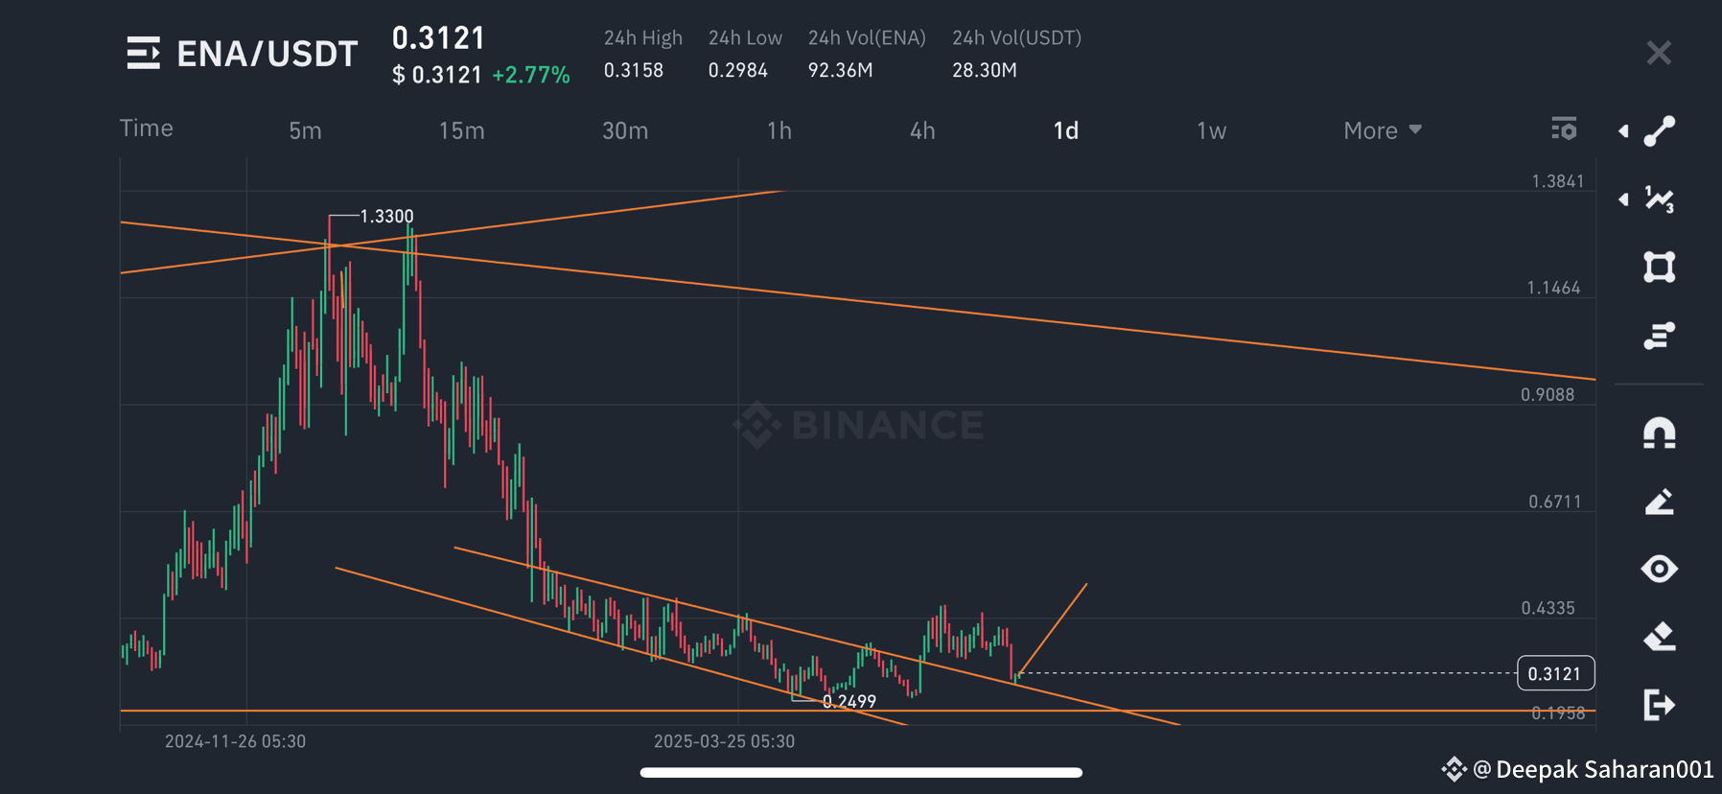Select the Elliott wave pattern tool

point(1660,199)
